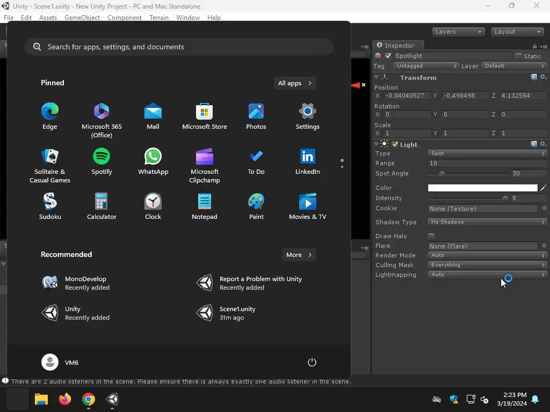Click the Light component help icon
Image resolution: width=550 pixels, height=412 pixels.
[x=533, y=144]
